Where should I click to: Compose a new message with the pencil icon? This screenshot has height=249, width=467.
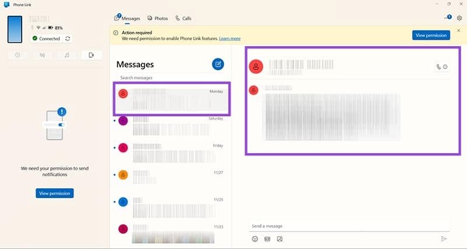pos(218,64)
